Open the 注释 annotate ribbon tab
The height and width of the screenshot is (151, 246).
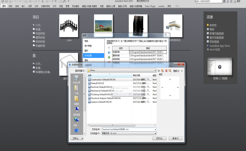point(30,6)
